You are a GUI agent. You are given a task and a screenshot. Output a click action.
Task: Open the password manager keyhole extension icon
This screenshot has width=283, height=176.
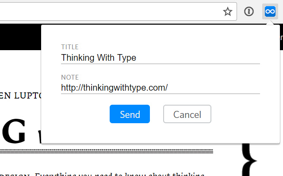click(249, 12)
